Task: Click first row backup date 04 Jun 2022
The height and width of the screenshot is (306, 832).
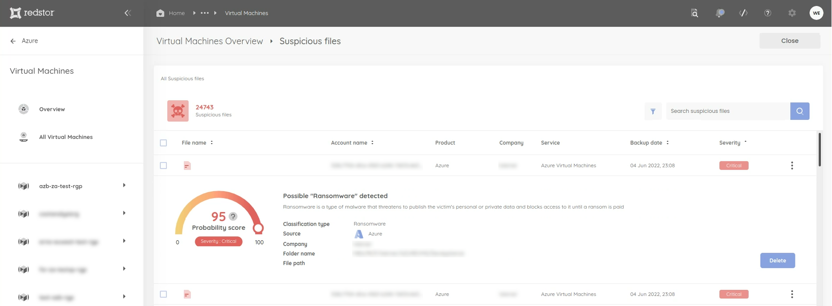Action: pyautogui.click(x=653, y=166)
